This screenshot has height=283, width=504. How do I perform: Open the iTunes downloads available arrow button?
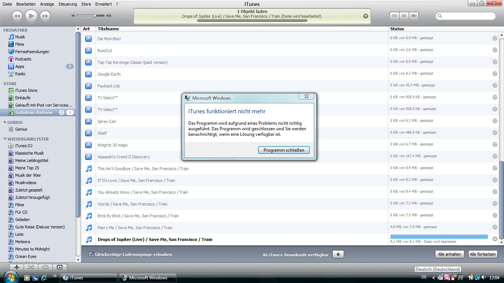(x=338, y=255)
